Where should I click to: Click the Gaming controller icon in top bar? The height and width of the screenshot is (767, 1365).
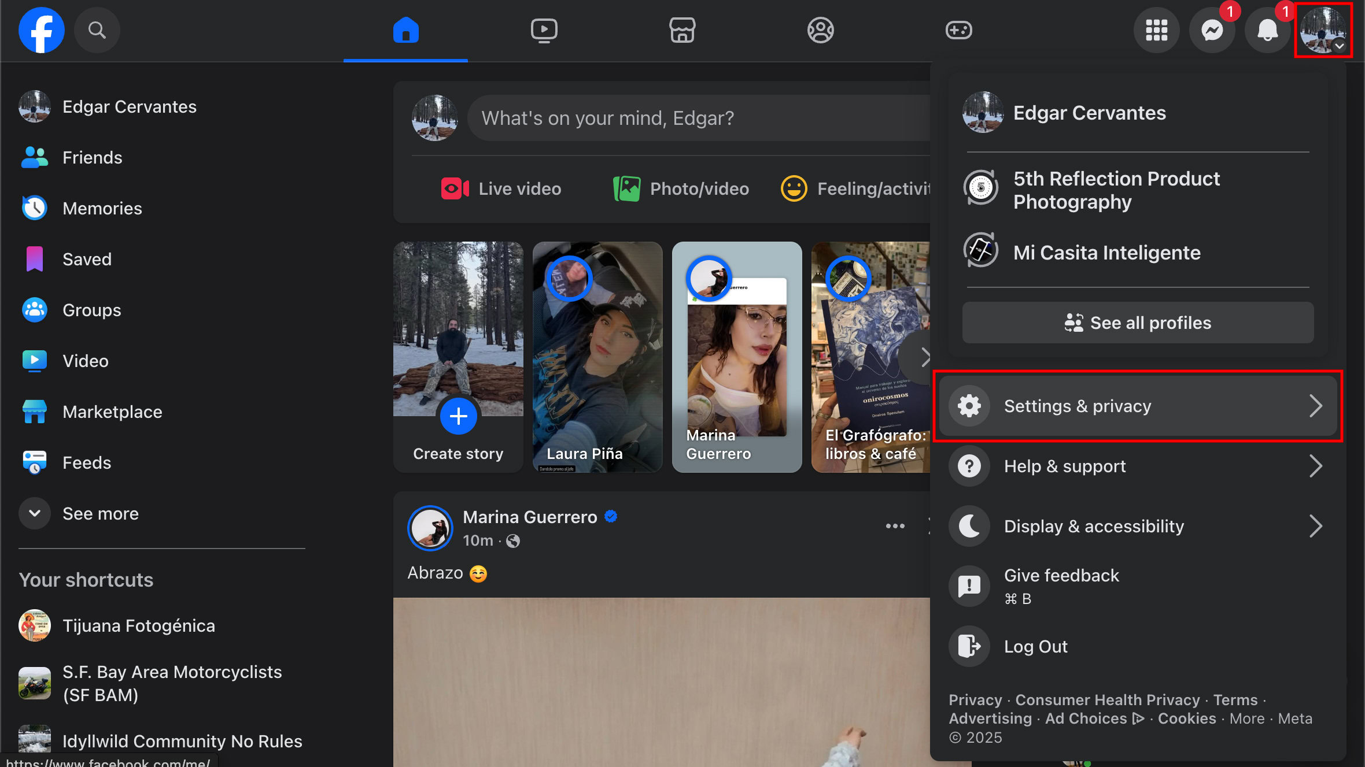(958, 30)
